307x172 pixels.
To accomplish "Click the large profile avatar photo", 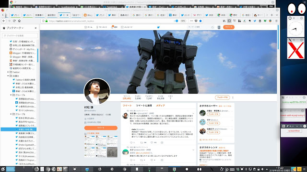I will tap(97, 91).
